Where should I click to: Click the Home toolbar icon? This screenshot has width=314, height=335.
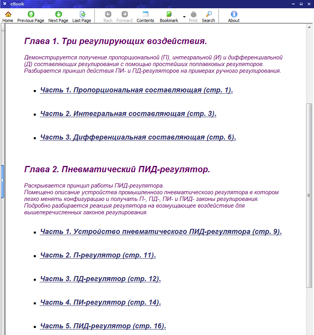(x=8, y=17)
